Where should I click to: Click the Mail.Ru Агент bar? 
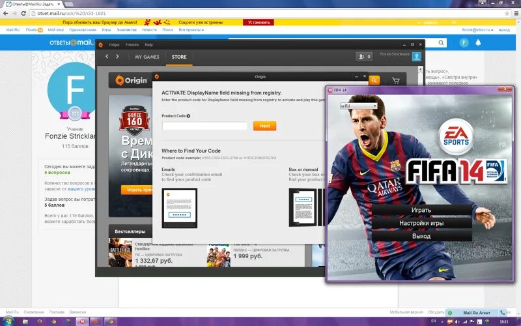pos(477,313)
